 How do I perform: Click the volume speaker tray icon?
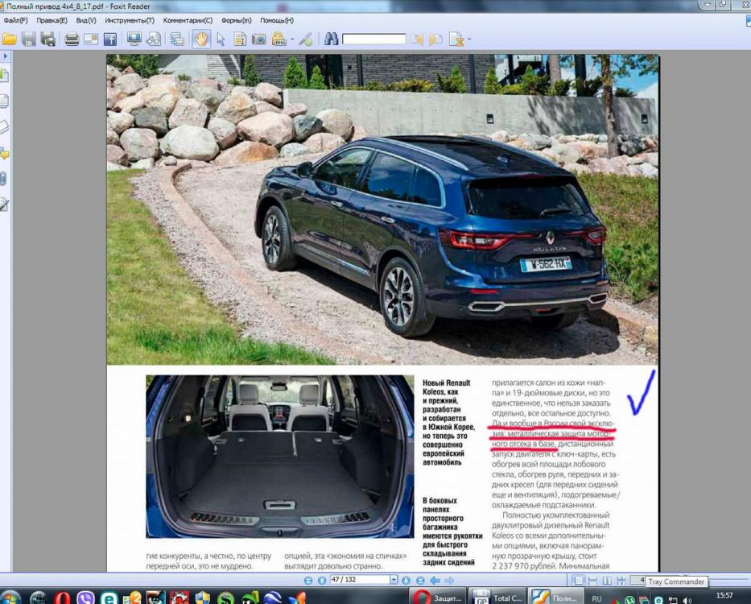pos(687,600)
